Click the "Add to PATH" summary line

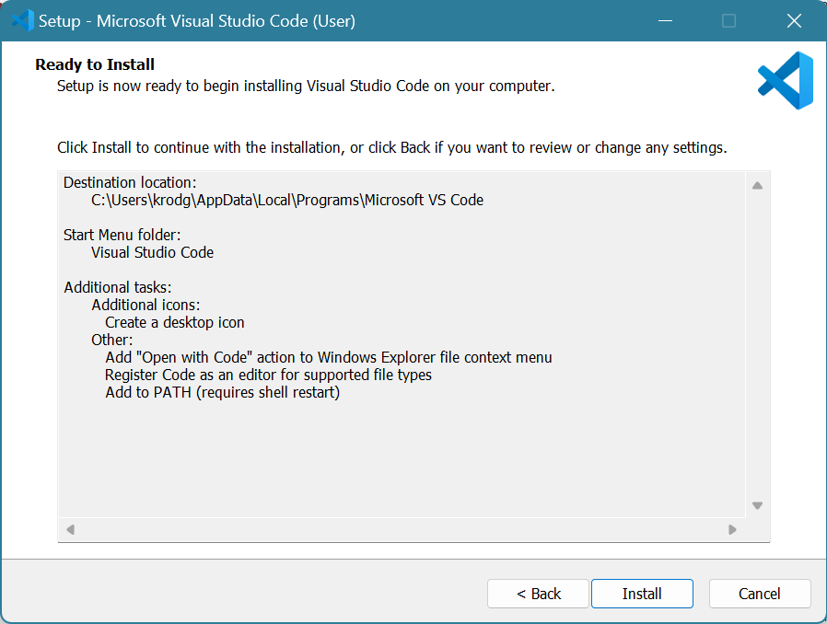222,392
